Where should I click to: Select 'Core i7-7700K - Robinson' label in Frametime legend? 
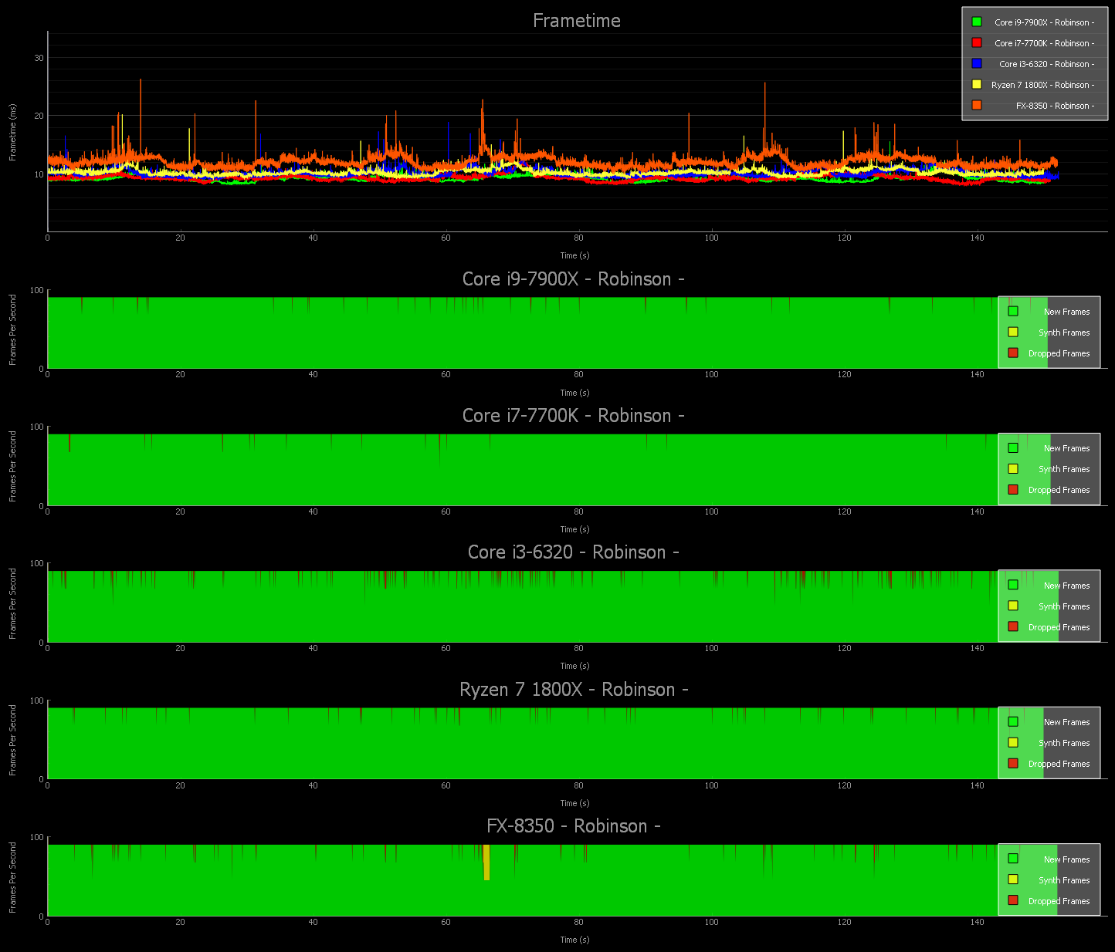[1044, 43]
